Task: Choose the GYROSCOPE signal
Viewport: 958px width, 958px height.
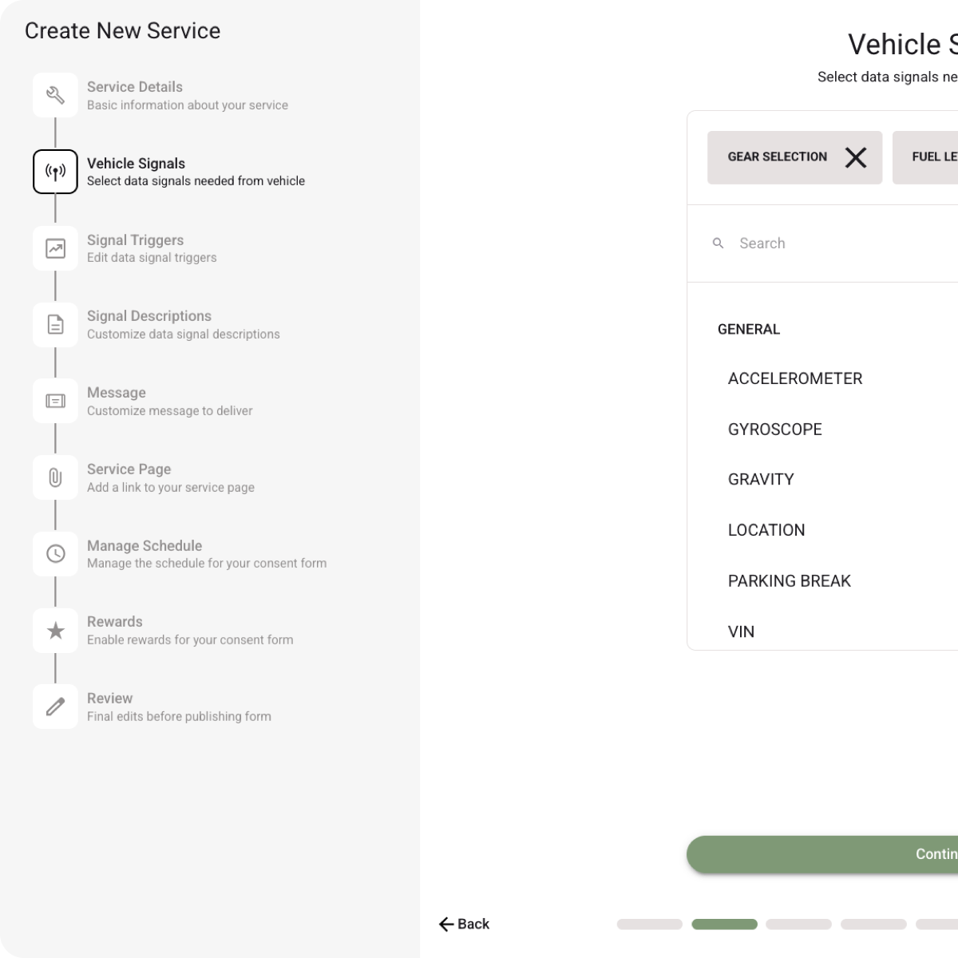Action: [774, 430]
